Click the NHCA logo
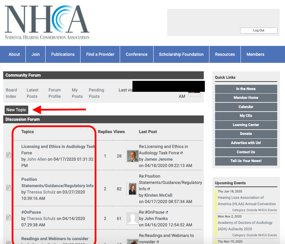This screenshot has height=244, width=285. 47,22
